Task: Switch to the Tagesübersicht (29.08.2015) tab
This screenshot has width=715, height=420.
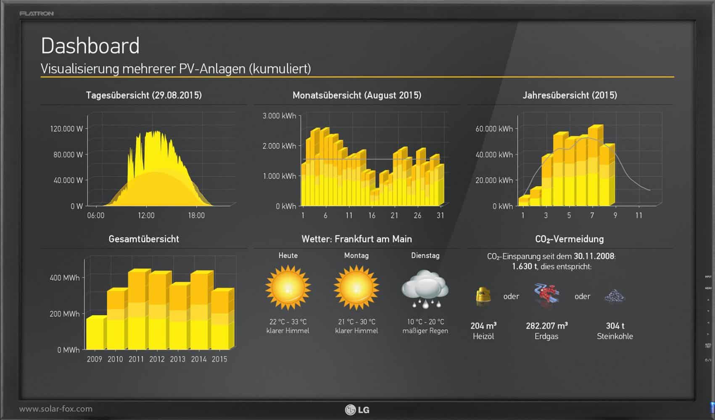Action: click(x=143, y=95)
